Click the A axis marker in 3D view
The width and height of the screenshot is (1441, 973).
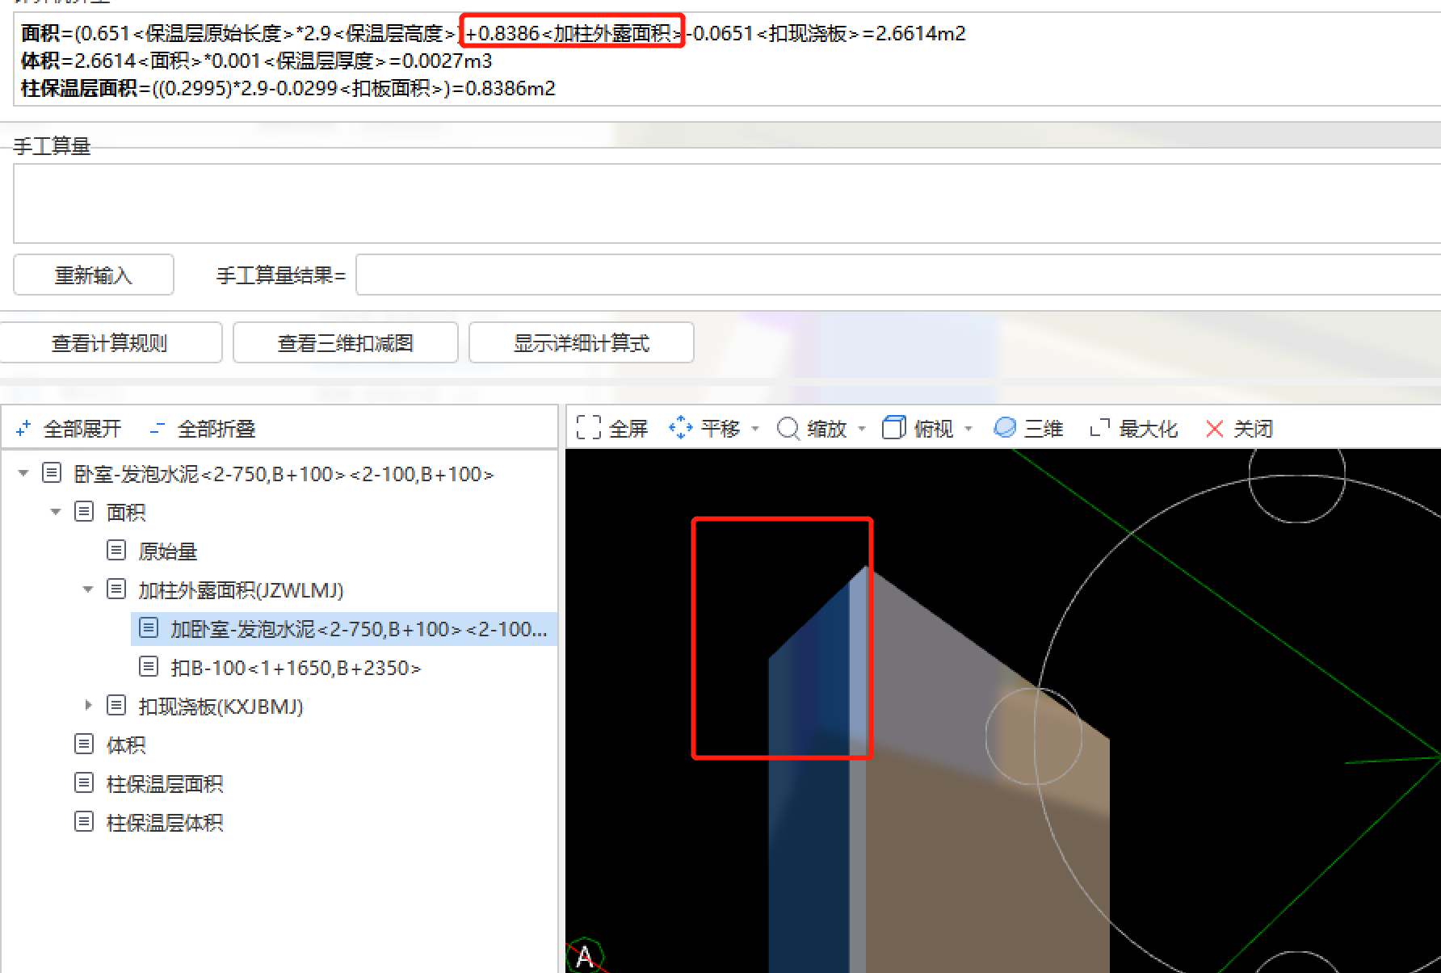click(x=585, y=958)
